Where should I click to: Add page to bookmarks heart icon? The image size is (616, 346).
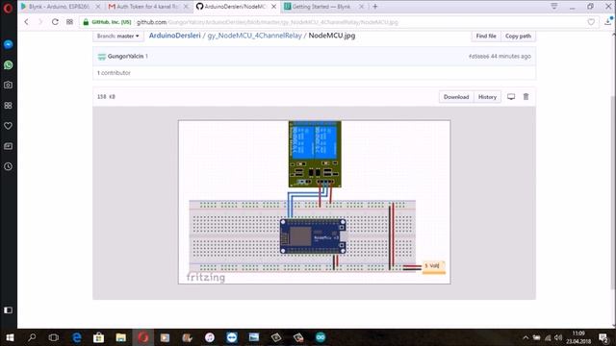(591, 22)
